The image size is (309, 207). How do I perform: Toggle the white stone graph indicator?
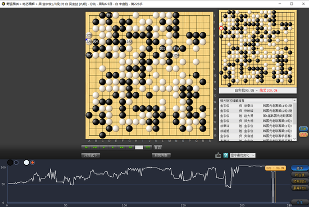(x=26, y=162)
